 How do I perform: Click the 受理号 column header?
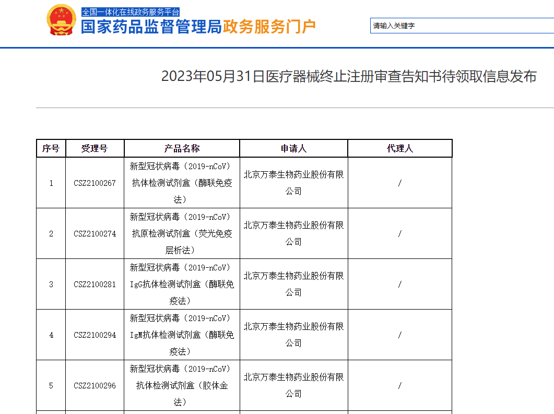click(95, 149)
